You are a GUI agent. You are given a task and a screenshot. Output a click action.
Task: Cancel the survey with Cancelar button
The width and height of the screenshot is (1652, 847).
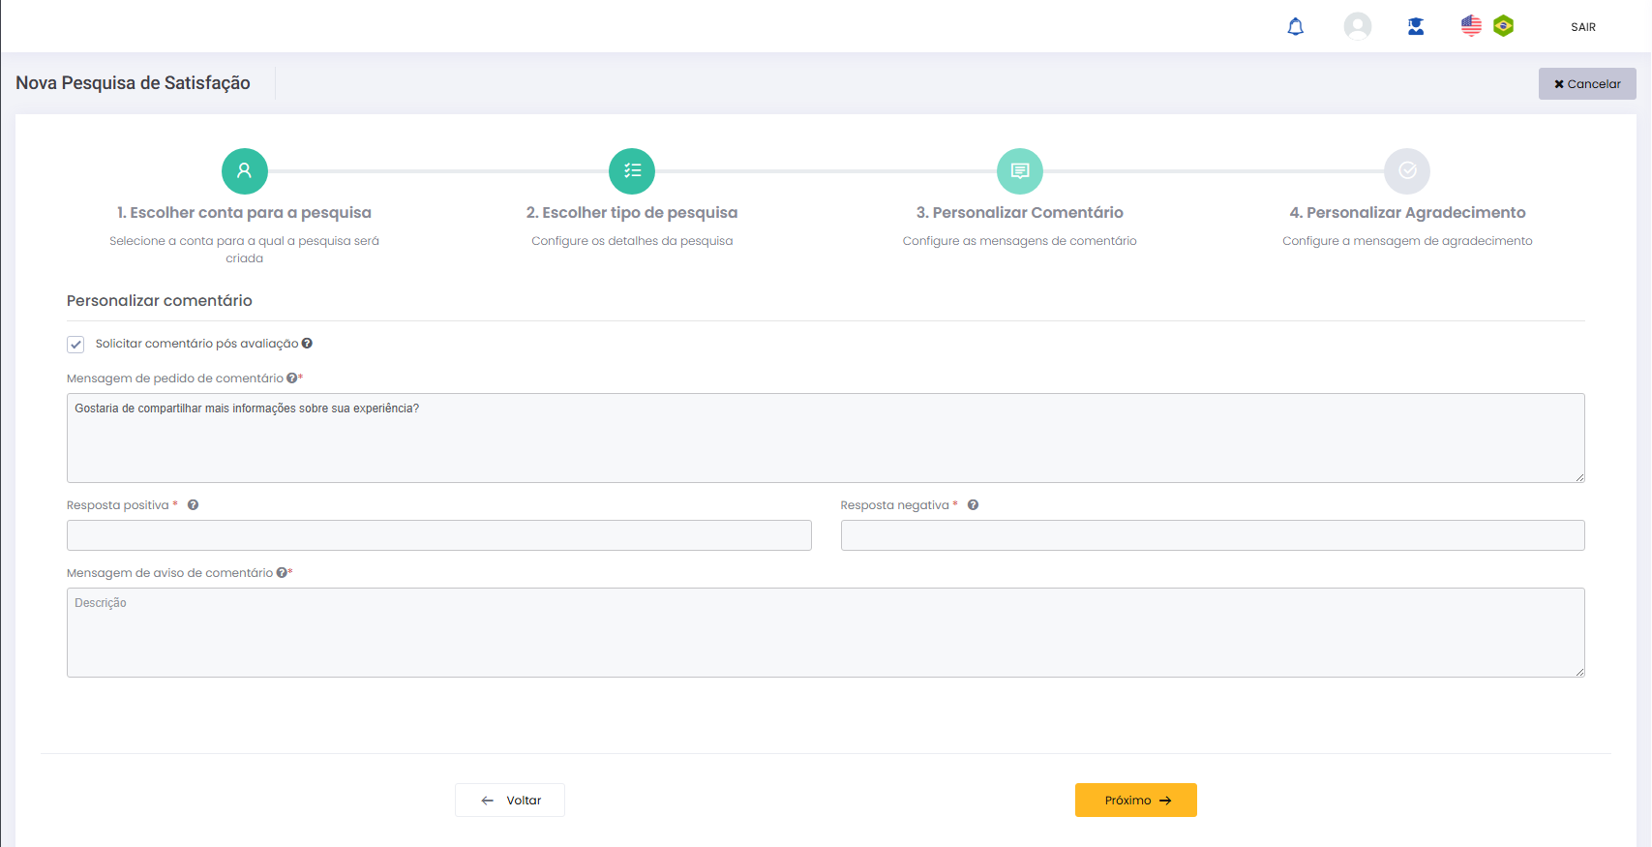pos(1587,84)
